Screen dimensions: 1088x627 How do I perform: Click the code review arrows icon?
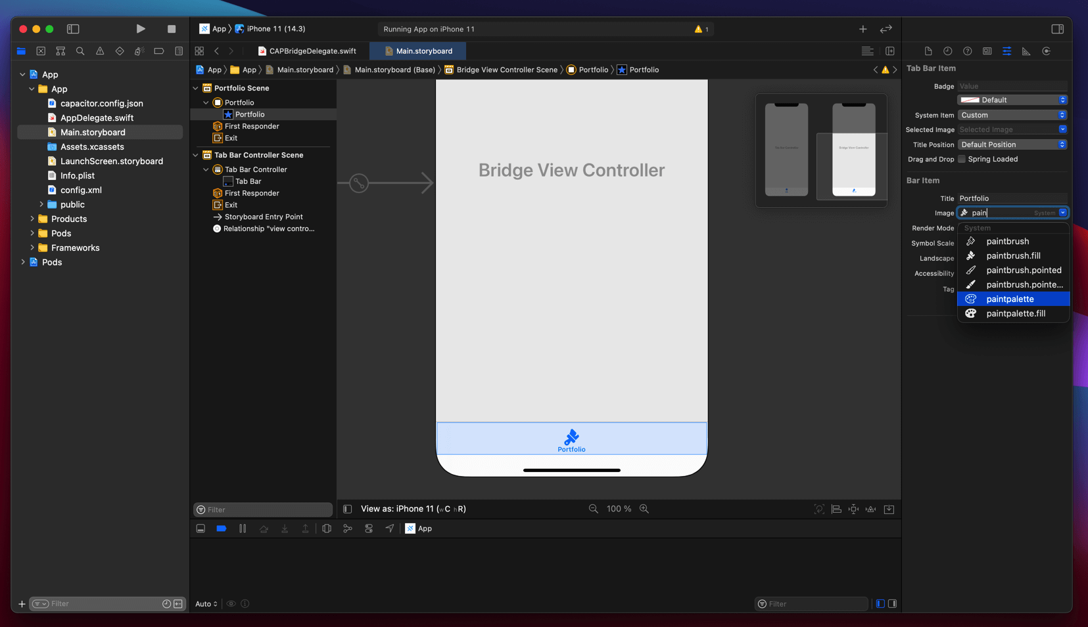[886, 29]
